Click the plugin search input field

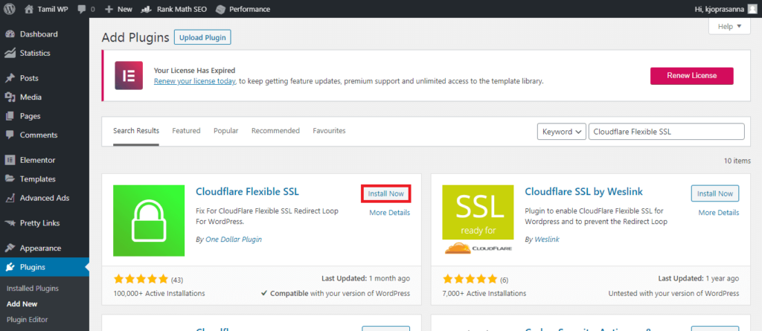(x=666, y=131)
